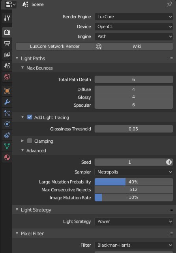
Task: Open the Particles properties tab
Action: 7,113
